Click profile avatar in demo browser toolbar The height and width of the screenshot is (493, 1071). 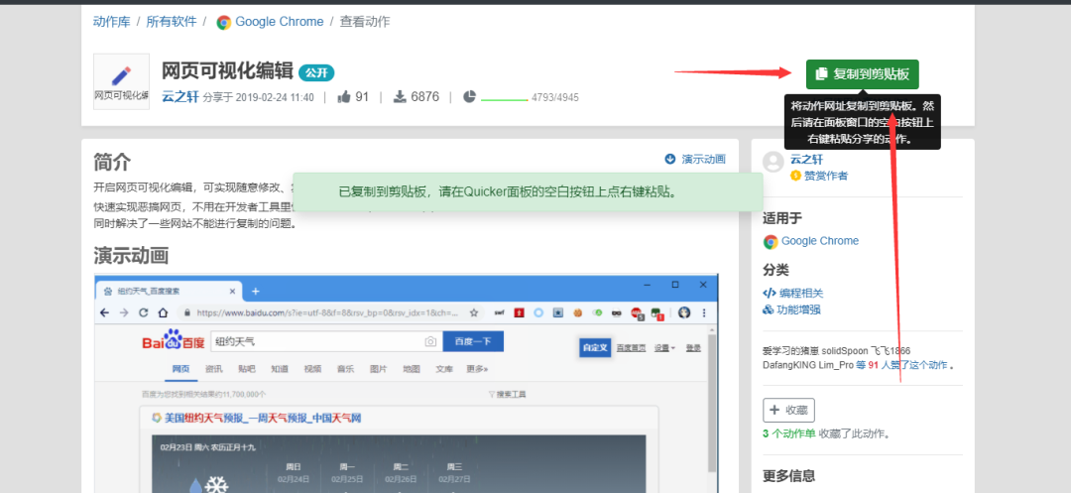(x=683, y=312)
